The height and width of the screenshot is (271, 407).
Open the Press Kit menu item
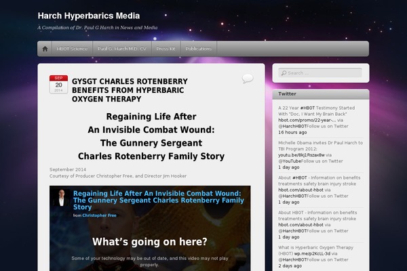[x=166, y=49]
